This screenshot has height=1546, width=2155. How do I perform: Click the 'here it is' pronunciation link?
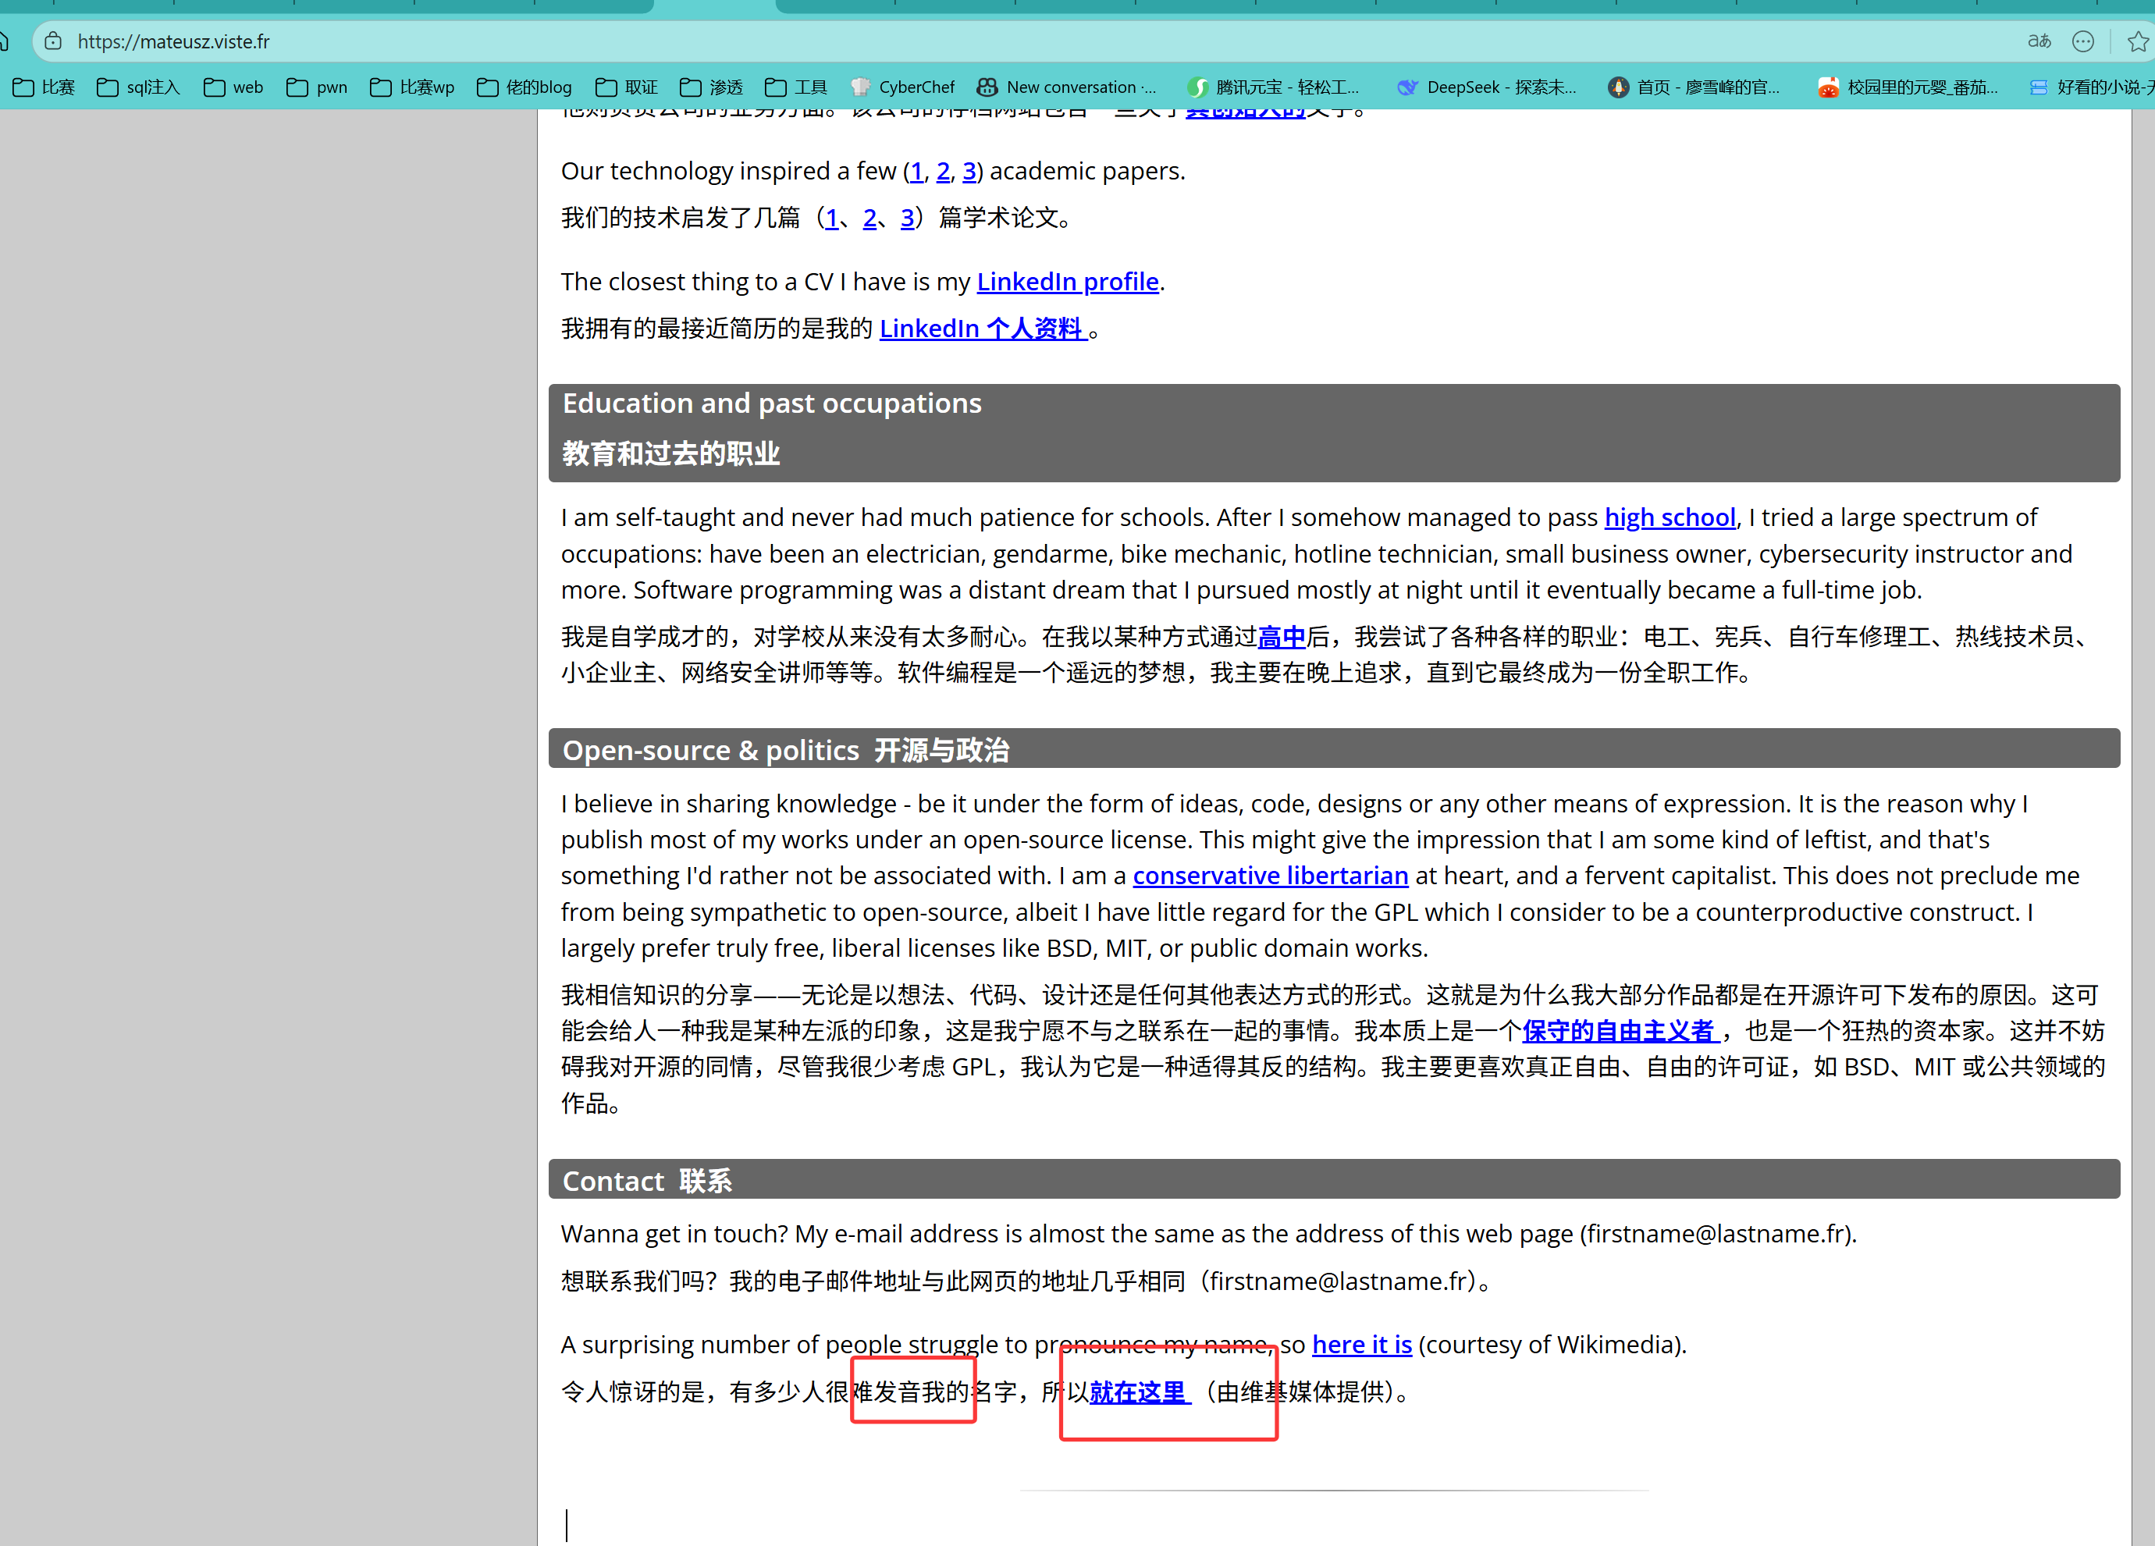(1361, 1344)
